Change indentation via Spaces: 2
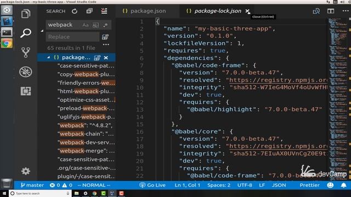 [219, 185]
